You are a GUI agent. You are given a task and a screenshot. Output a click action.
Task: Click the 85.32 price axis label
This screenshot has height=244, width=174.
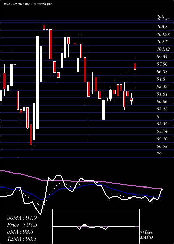pos(162,124)
